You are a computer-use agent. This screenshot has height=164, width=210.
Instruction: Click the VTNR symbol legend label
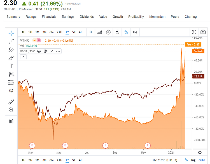click(24, 40)
